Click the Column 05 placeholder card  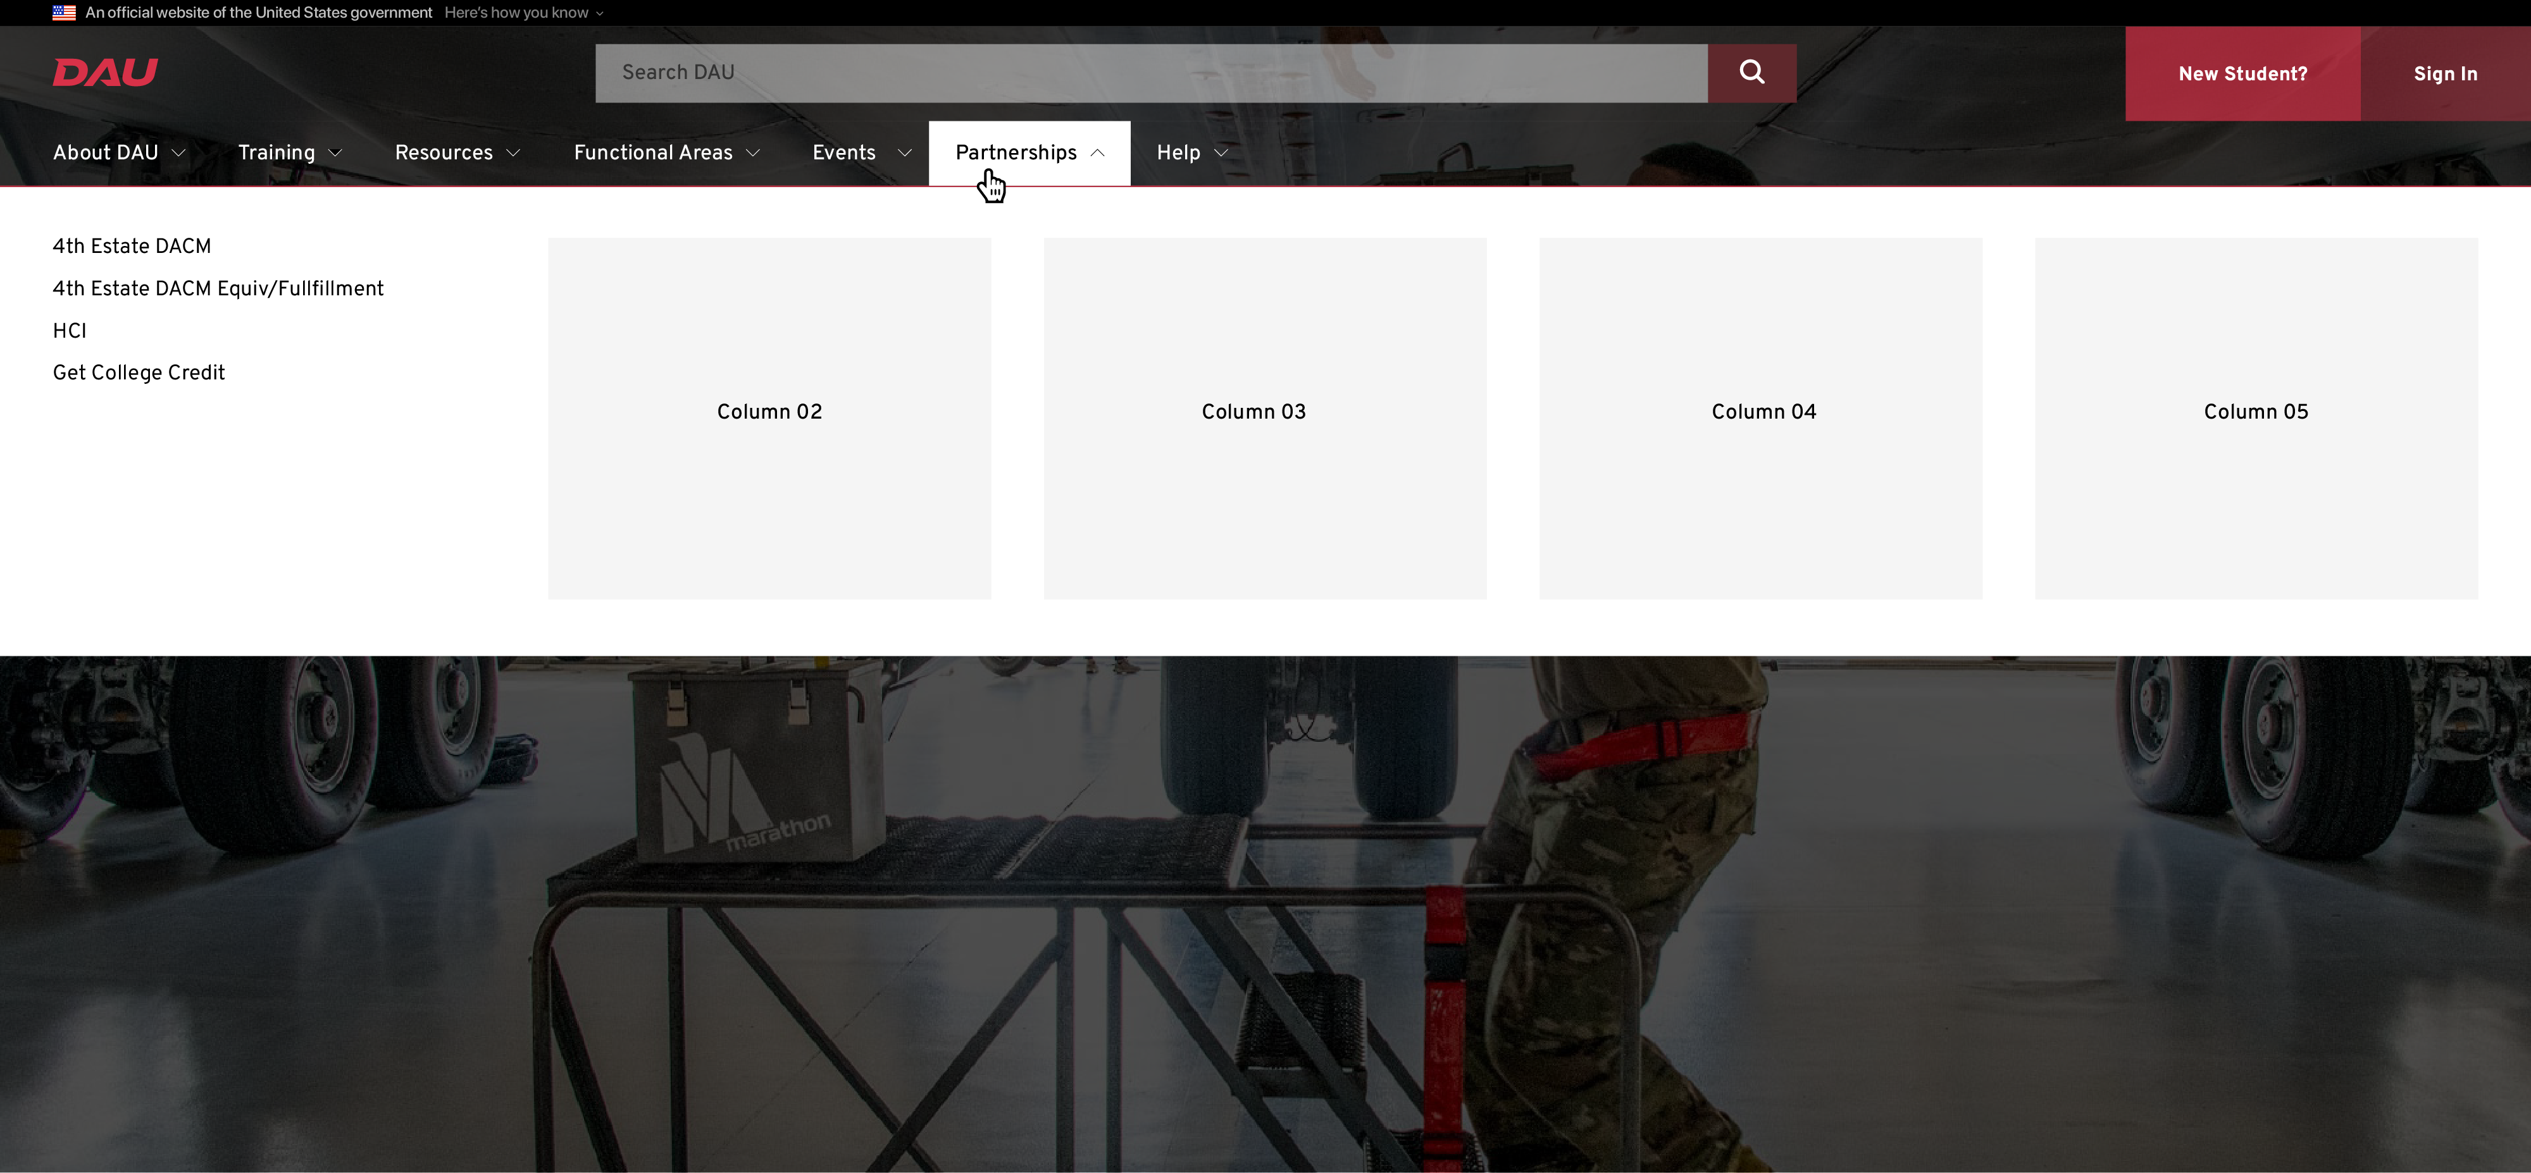coord(2256,418)
